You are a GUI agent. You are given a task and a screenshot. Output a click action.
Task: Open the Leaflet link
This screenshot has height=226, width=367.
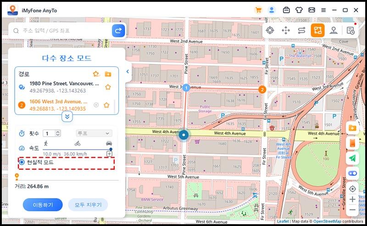point(283,221)
